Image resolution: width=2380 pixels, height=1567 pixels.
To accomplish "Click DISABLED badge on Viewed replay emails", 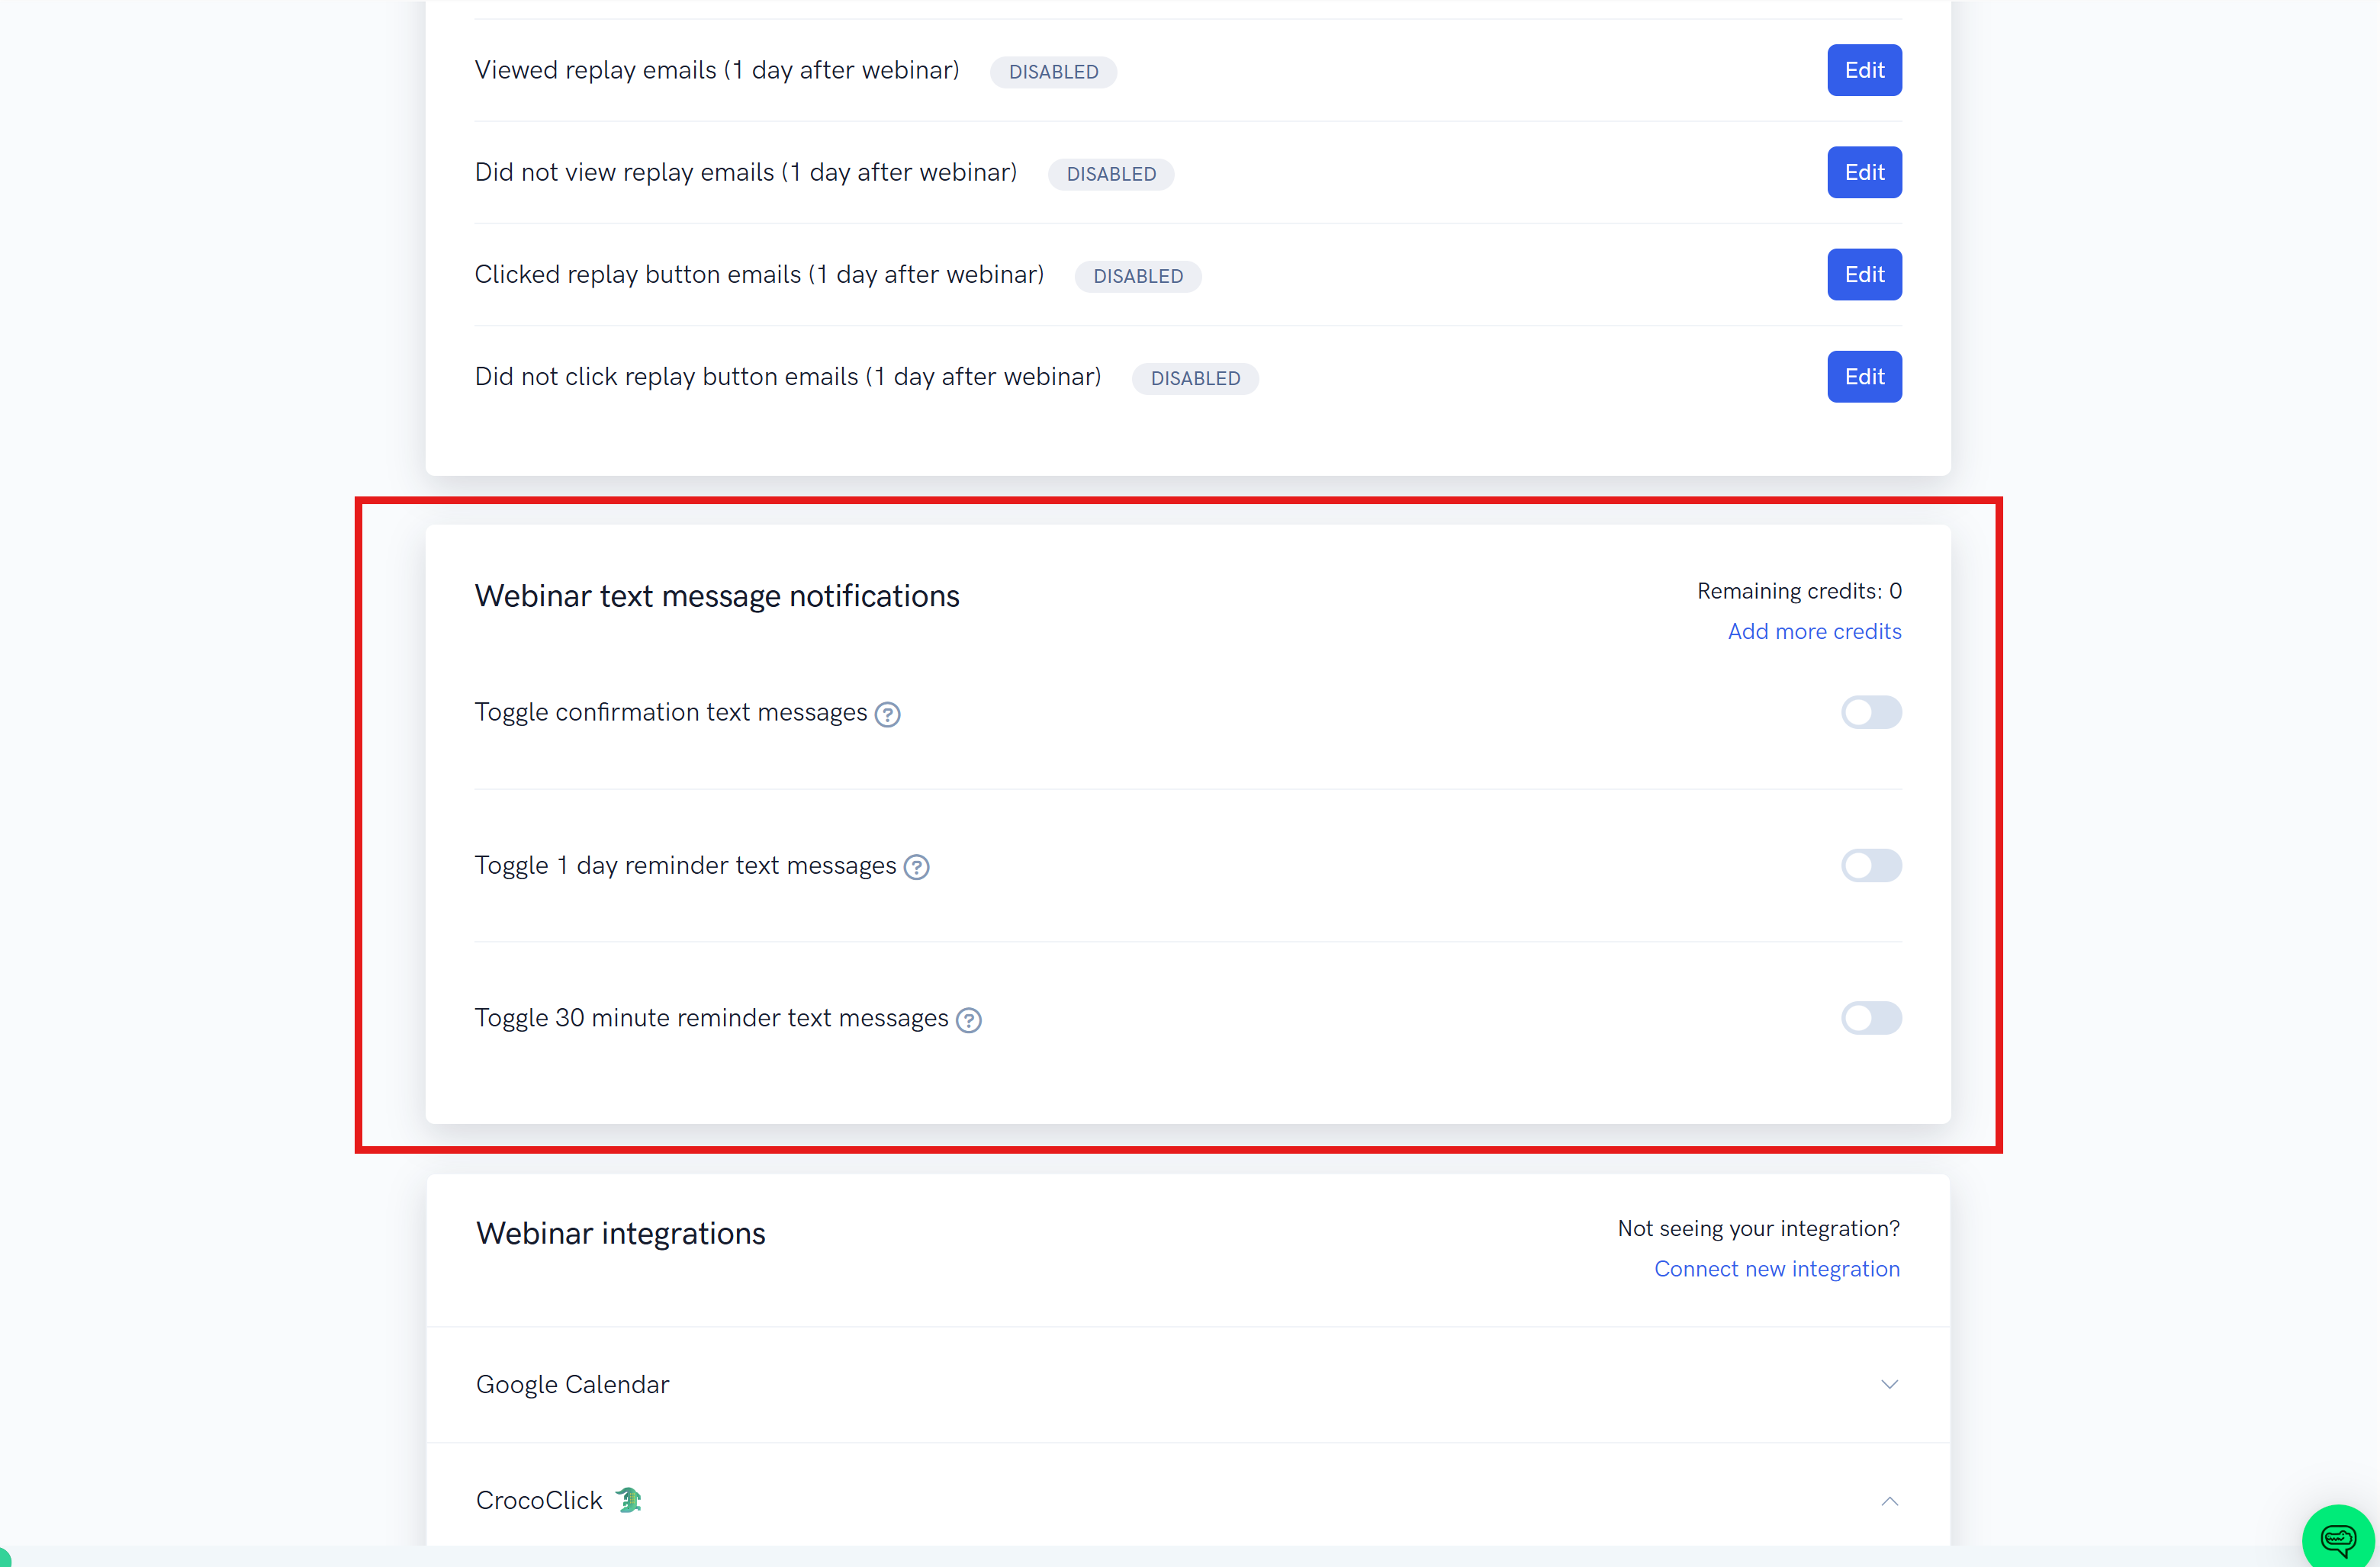I will point(1053,72).
